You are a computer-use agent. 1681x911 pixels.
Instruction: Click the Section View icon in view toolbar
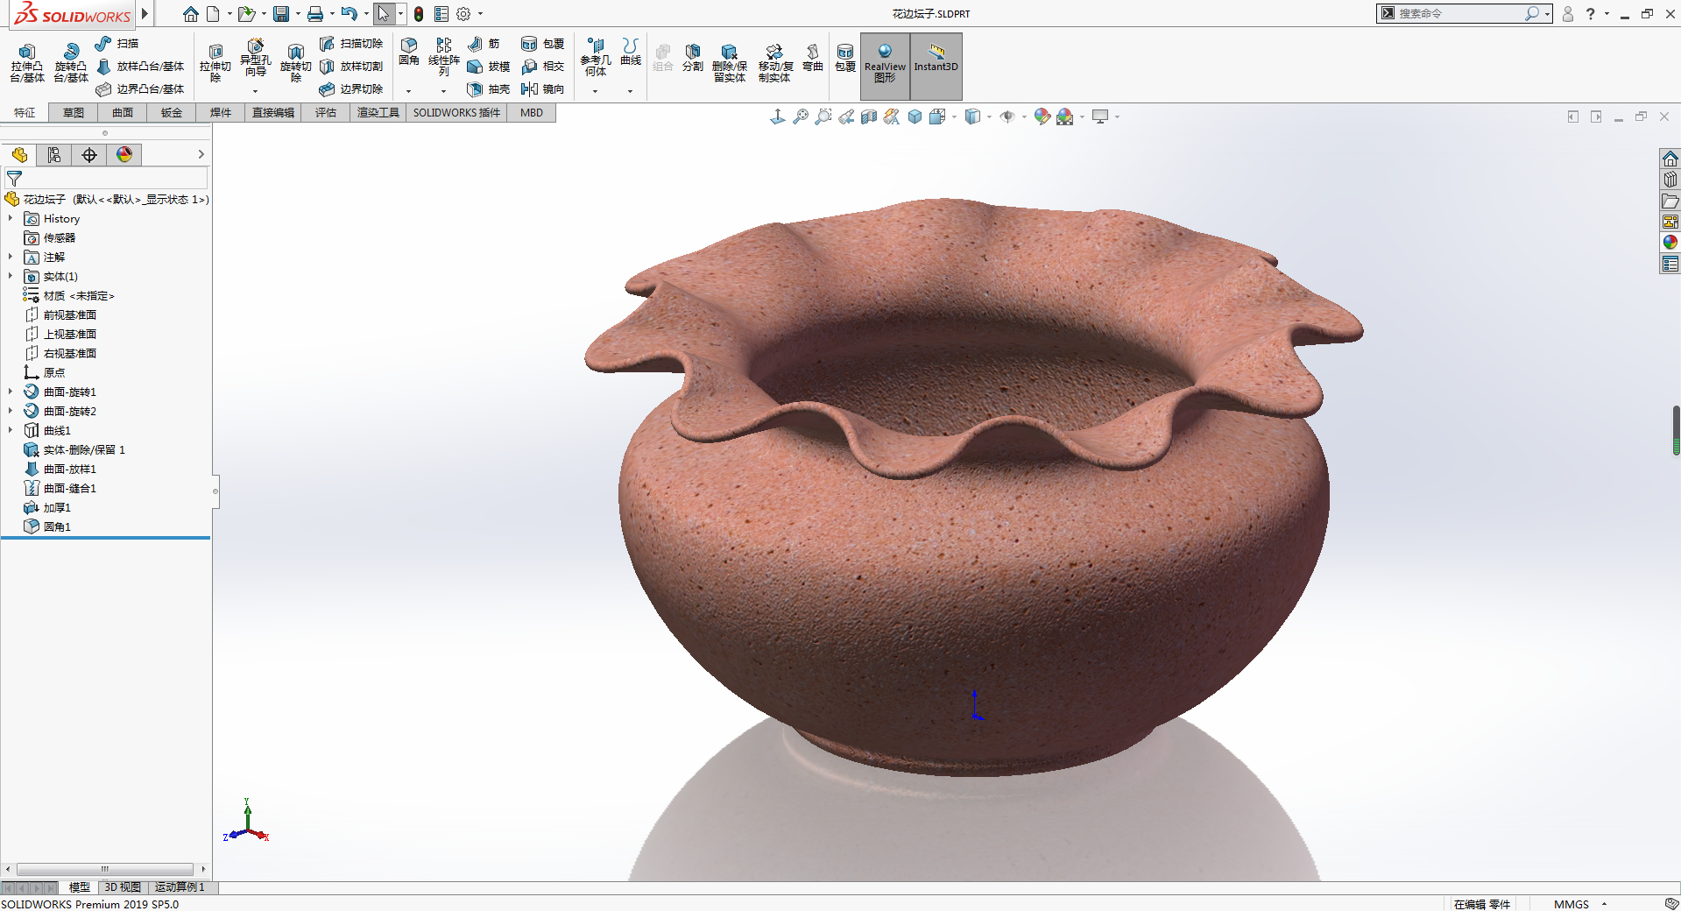click(869, 117)
